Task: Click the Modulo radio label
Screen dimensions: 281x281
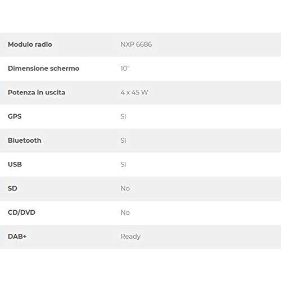Action: pos(30,44)
